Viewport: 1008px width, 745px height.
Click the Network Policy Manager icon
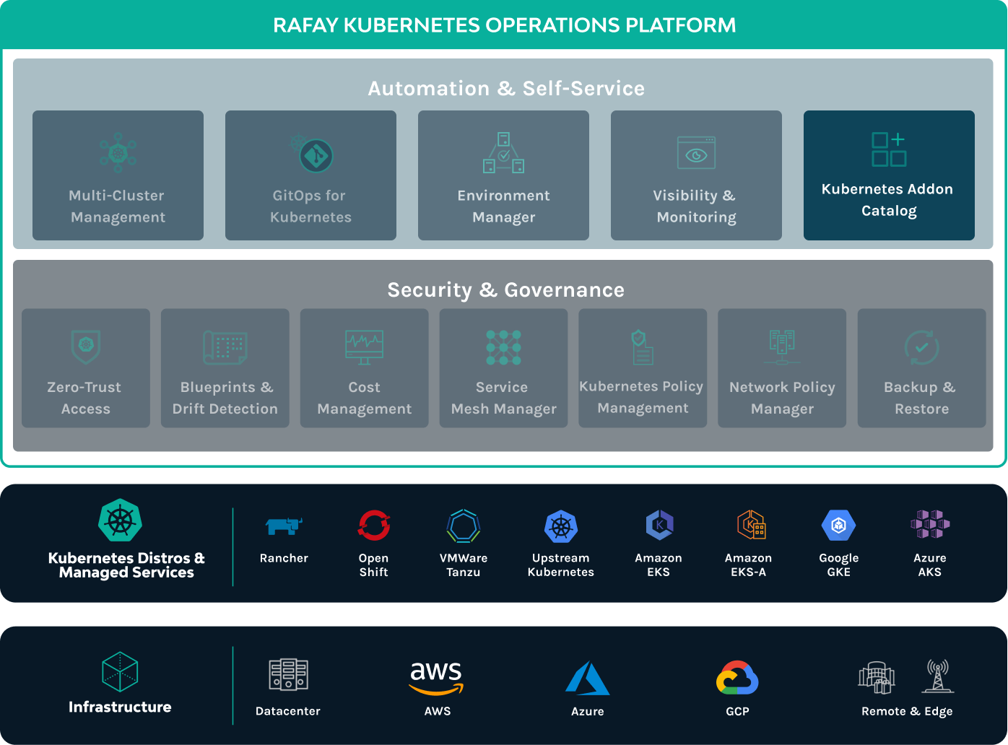pos(782,347)
